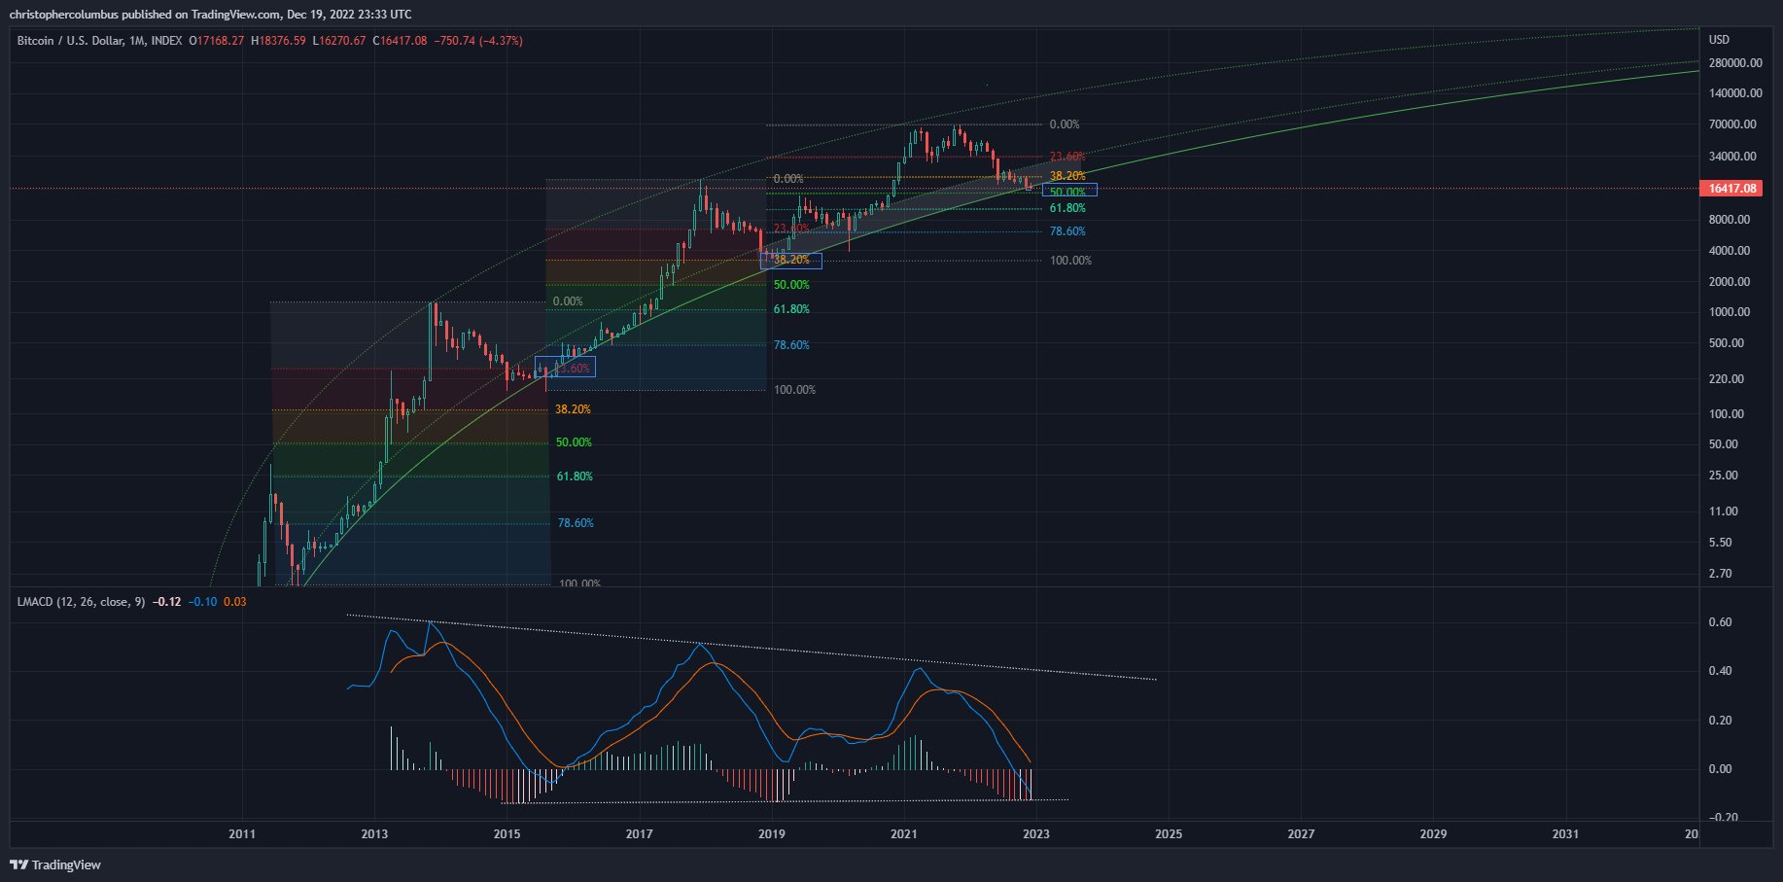1783x882 pixels.
Task: Select the 2013 label on the time axis
Action: (373, 834)
